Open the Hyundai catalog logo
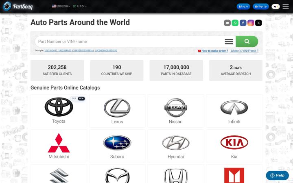This screenshot has height=183, width=293. pyautogui.click(x=176, y=143)
